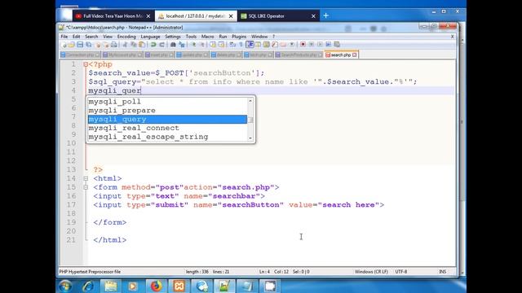Choose mysqli_real_escape_string suggestion
Screen dimensions: 522x293
coord(167,137)
